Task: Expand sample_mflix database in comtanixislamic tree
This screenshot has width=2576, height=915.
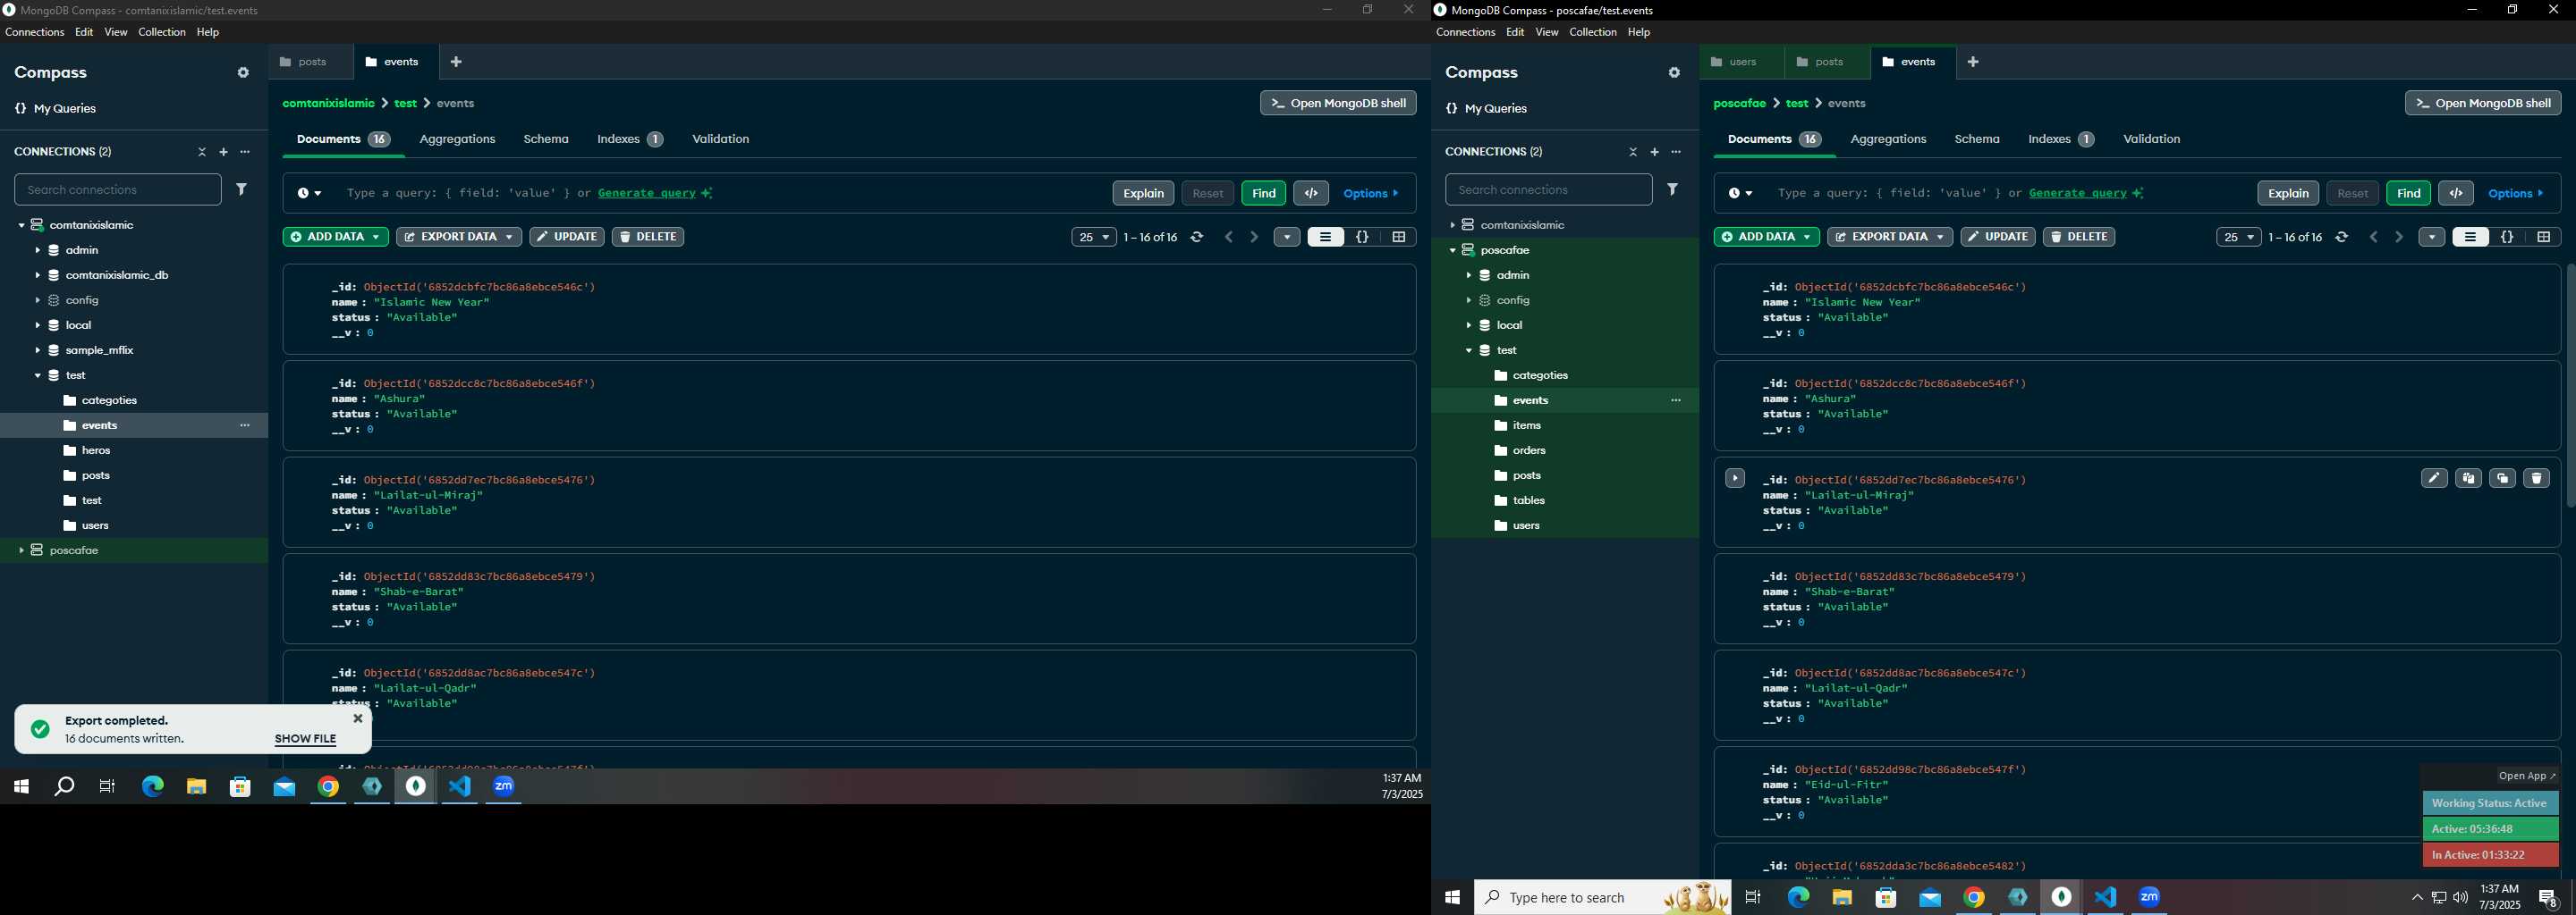Action: point(37,350)
